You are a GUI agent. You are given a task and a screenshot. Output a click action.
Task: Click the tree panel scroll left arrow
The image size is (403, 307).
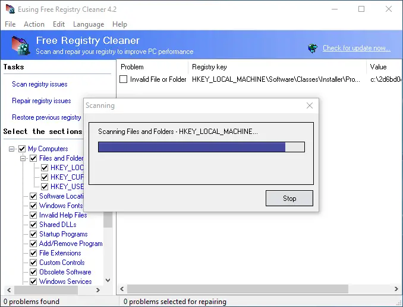[x=9, y=290]
